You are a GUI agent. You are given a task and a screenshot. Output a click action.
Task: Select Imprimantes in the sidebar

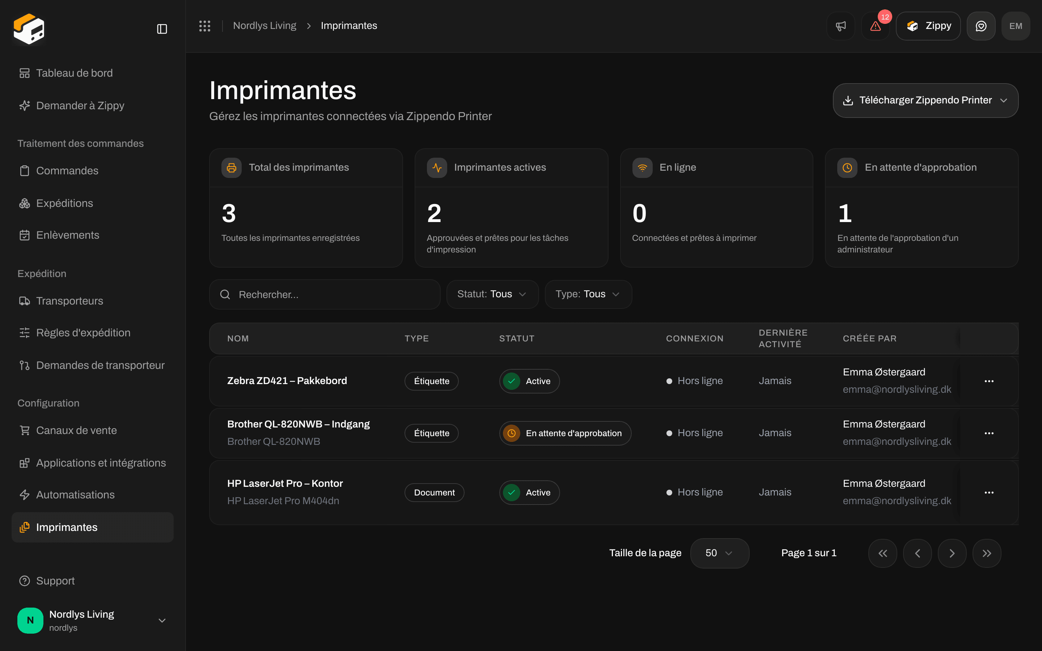click(93, 527)
